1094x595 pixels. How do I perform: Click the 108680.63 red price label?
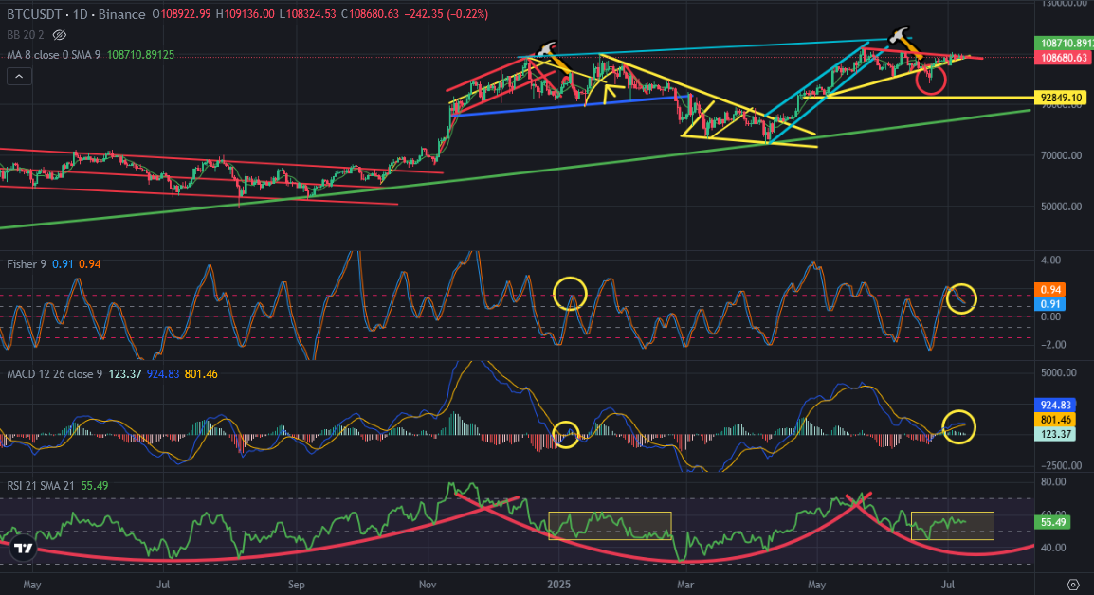[1064, 57]
